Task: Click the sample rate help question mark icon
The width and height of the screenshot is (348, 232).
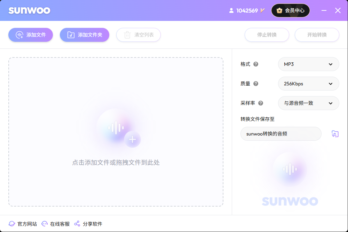Action: (x=261, y=103)
